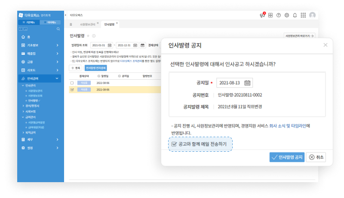Open the apps grid launcher
This screenshot has height=198, width=344.
[x=303, y=15]
